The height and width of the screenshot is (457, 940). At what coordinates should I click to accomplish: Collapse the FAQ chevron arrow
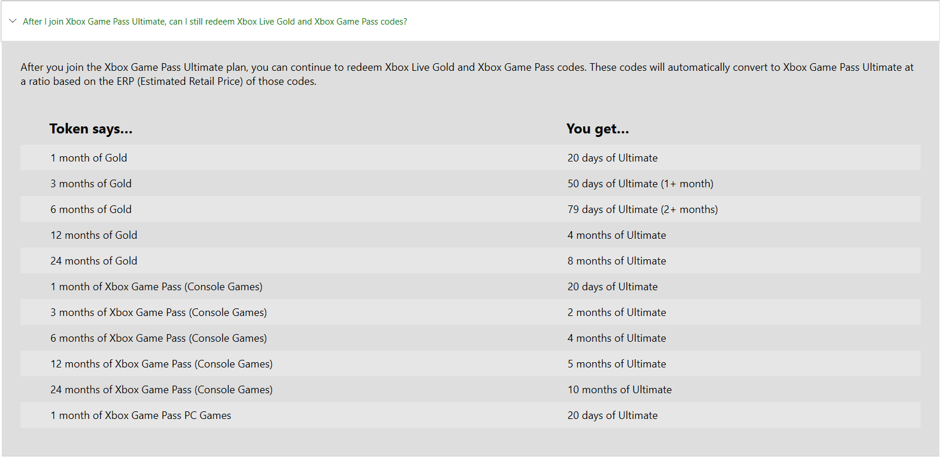13,21
